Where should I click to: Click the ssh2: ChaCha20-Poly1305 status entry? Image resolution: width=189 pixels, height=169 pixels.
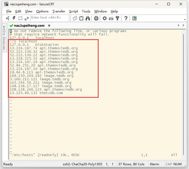[x=82, y=164]
